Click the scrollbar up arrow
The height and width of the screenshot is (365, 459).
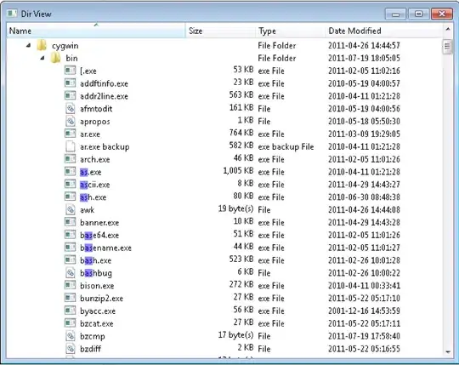pyautogui.click(x=448, y=29)
